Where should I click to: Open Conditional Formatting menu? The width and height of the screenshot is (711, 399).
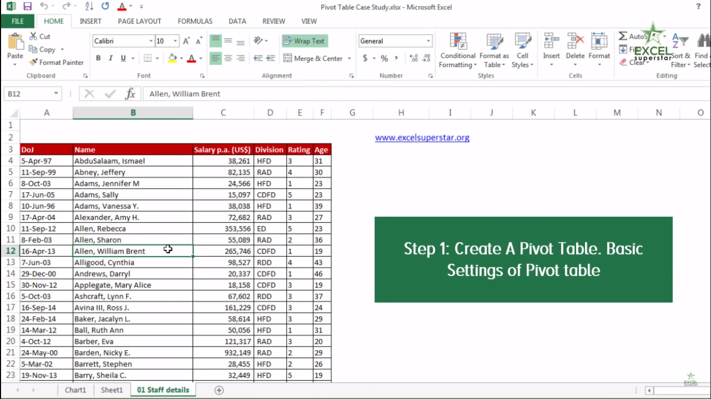click(x=458, y=51)
